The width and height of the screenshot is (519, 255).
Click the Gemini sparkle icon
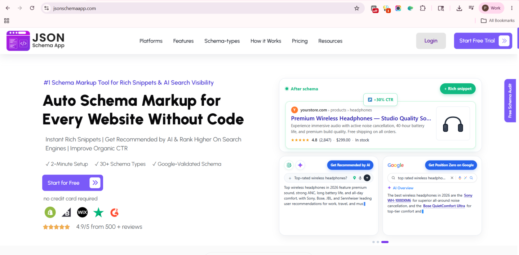click(x=300, y=165)
